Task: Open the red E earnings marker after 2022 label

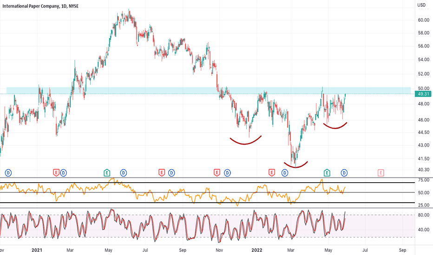Action: [272, 173]
